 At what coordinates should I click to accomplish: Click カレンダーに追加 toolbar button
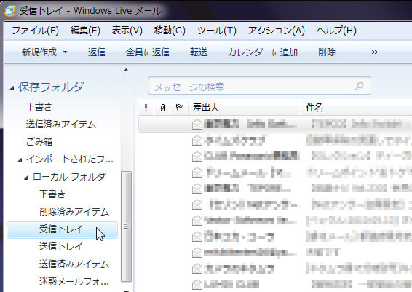[263, 52]
